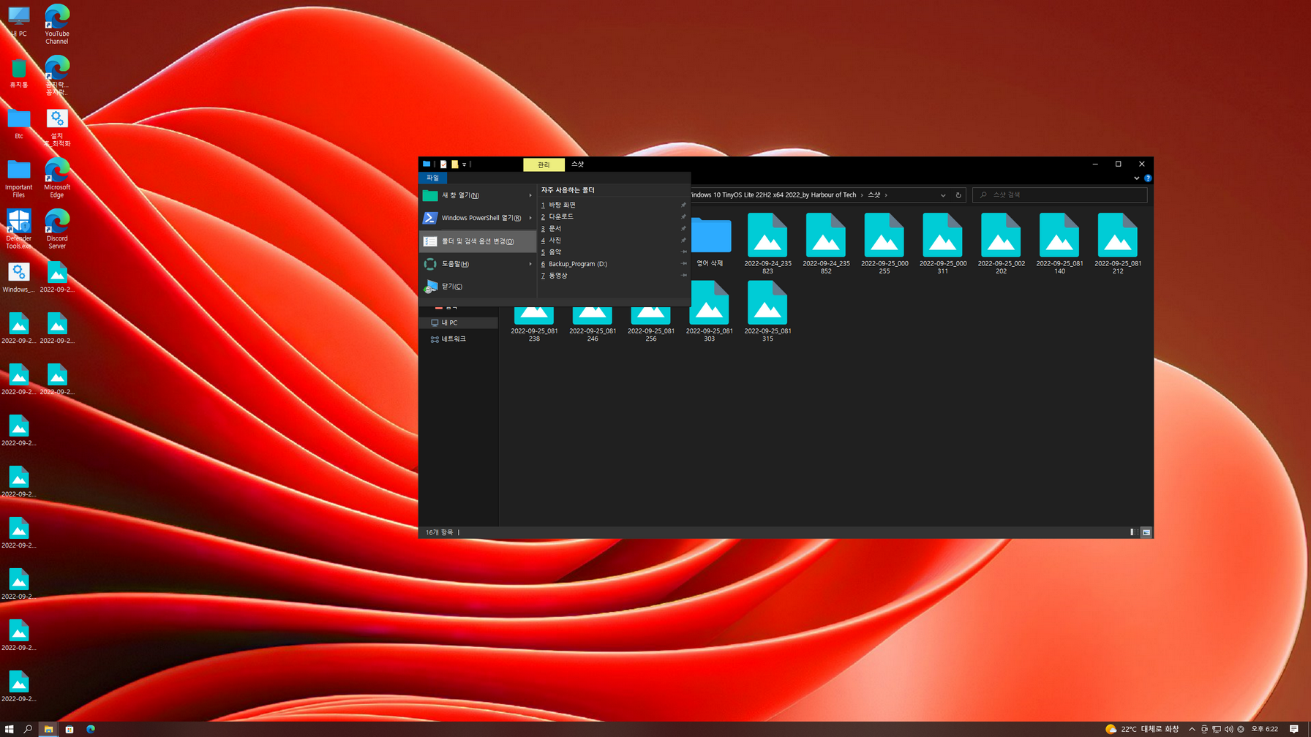This screenshot has width=1311, height=737.
Task: Open the 도움말 help menu entry
Action: coord(478,264)
